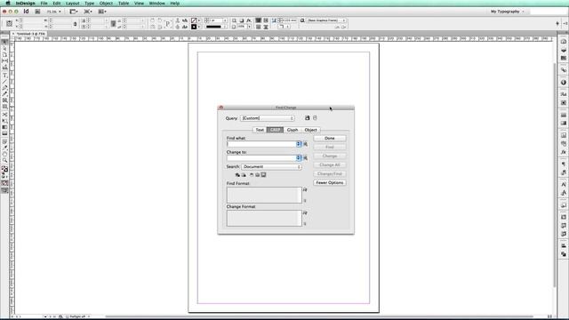
Task: Toggle Include Locked Layers search option
Action: (x=237, y=175)
